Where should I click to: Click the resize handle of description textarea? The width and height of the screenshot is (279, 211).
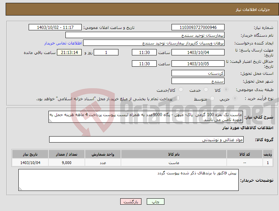pos(50,121)
